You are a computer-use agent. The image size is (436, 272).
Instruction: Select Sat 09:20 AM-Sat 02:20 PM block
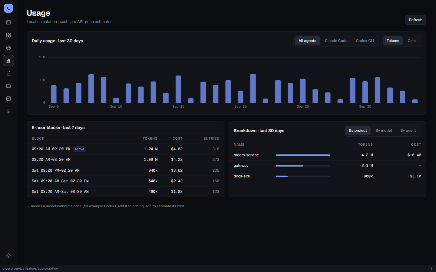click(125, 181)
